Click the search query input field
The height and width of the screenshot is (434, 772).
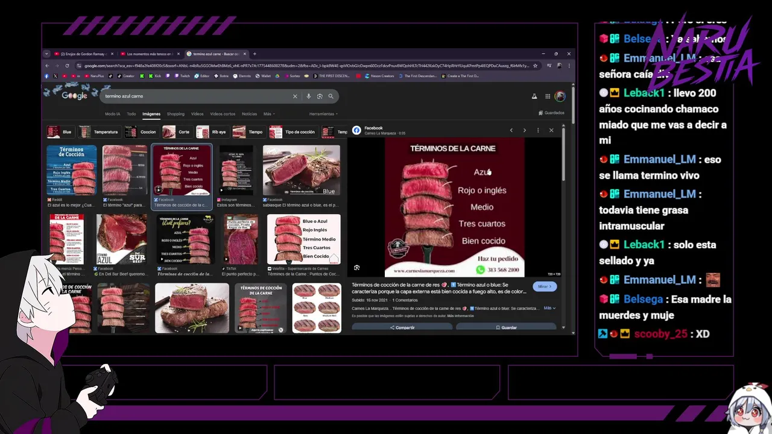196,96
